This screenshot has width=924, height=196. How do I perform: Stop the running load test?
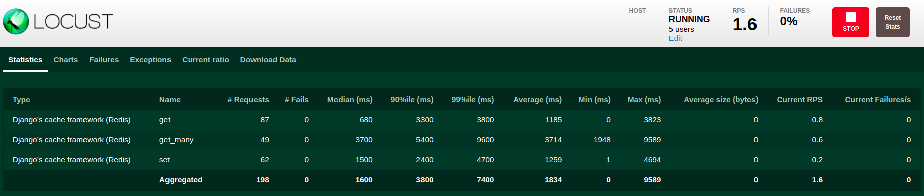point(851,22)
